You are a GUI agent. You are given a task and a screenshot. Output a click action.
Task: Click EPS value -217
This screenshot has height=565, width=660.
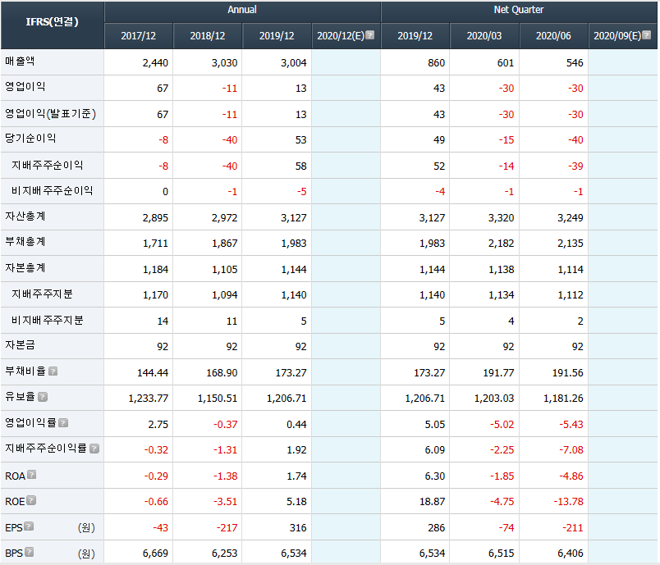[x=227, y=528]
